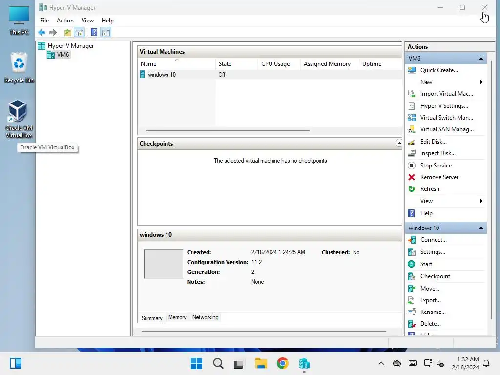This screenshot has height=375, width=500.
Task: Open the Help menu
Action: pyautogui.click(x=107, y=21)
